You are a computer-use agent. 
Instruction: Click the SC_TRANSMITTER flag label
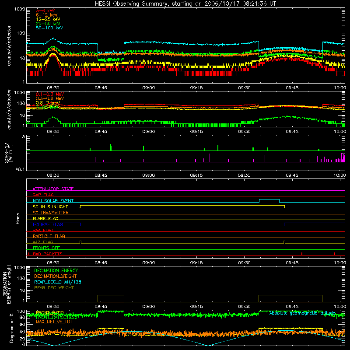click(x=51, y=213)
